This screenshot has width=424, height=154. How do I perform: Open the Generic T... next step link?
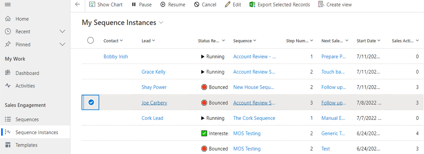[334, 133]
